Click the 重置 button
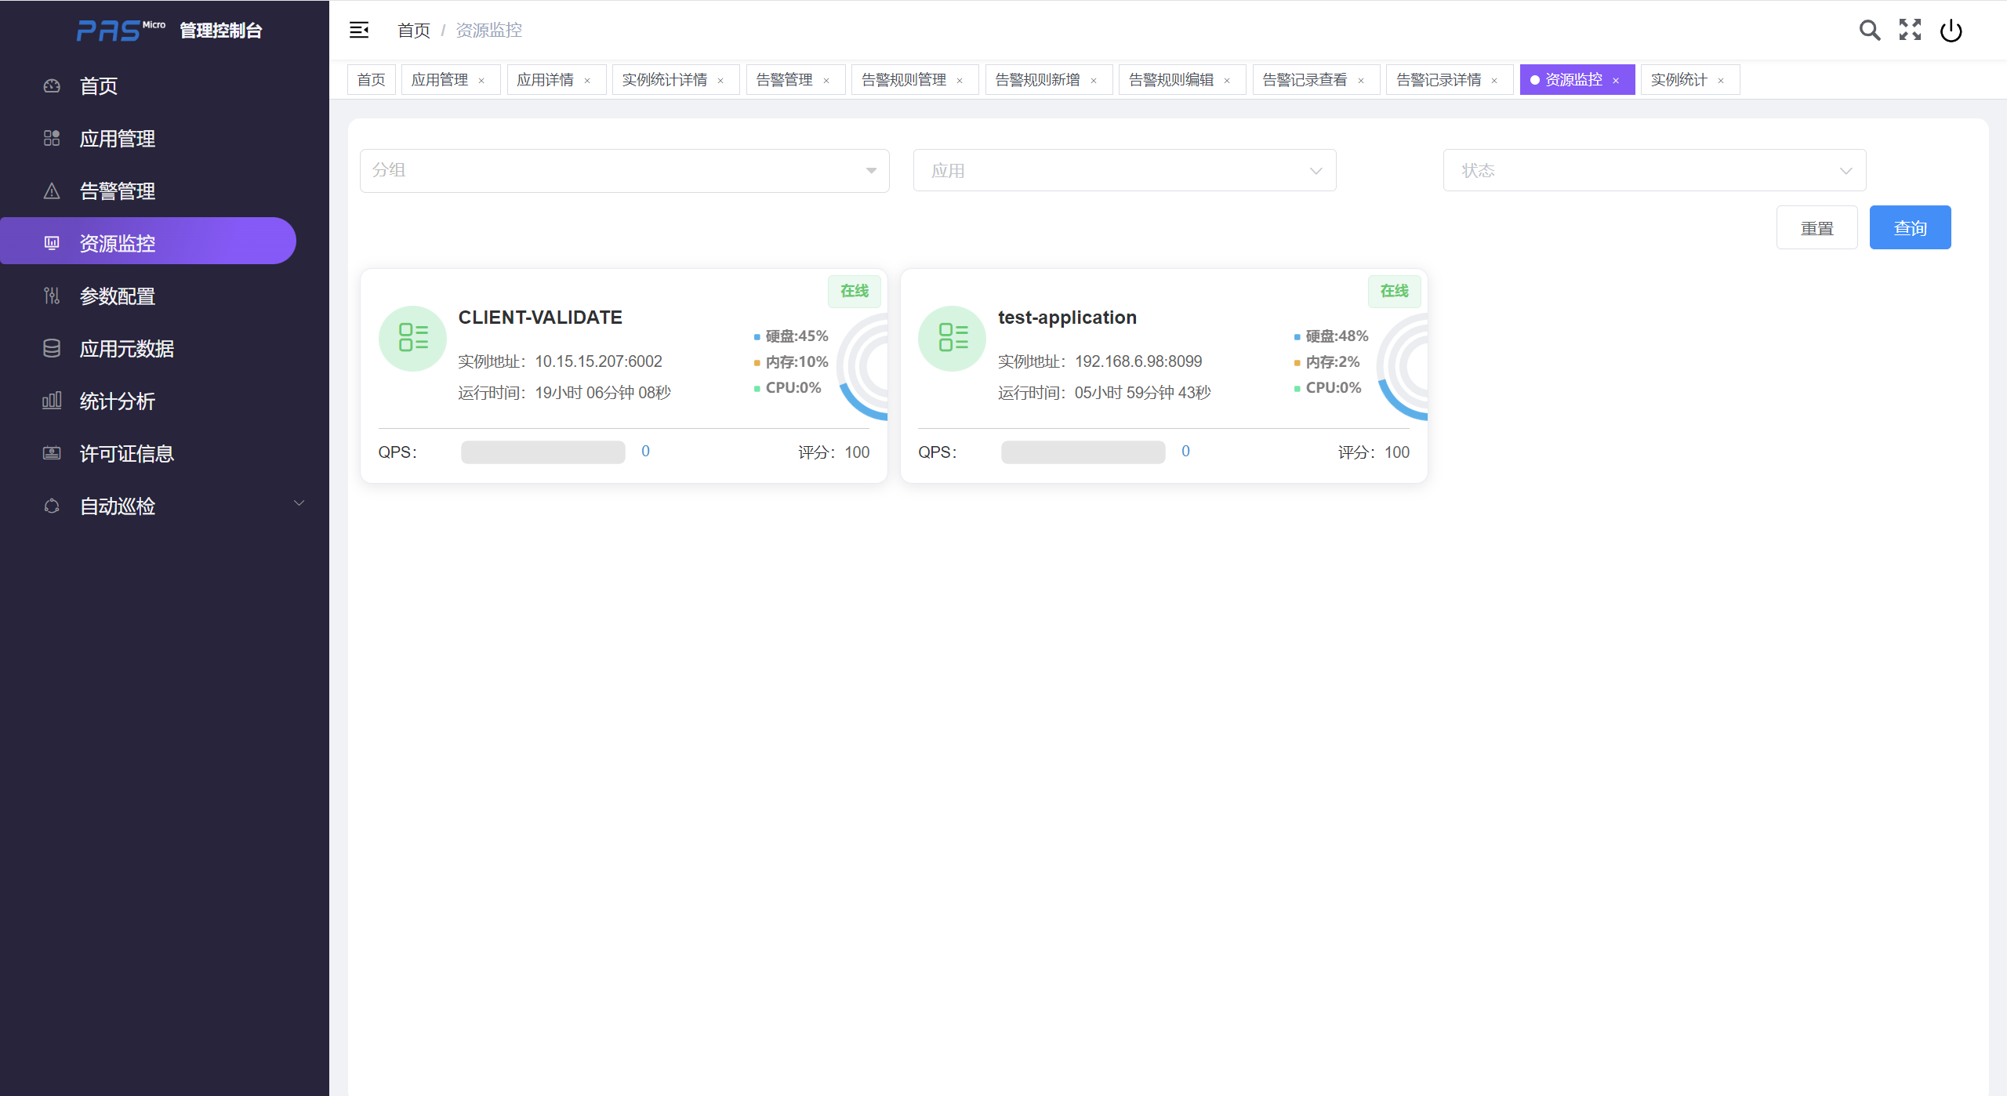Viewport: 2007px width, 1096px height. click(1816, 227)
